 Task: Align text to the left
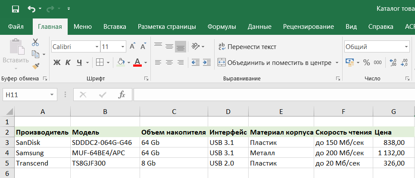coord(158,63)
